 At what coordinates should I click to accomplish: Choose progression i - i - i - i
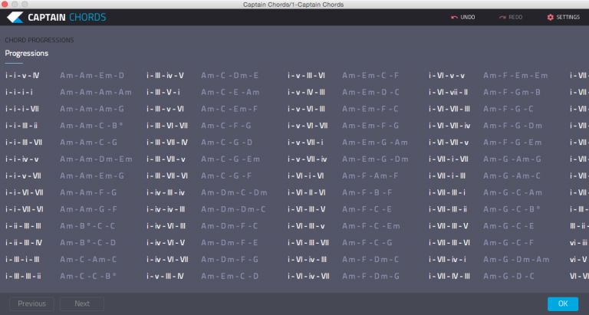tap(19, 93)
